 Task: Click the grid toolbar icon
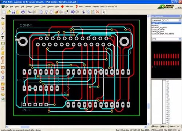click(x=61, y=12)
